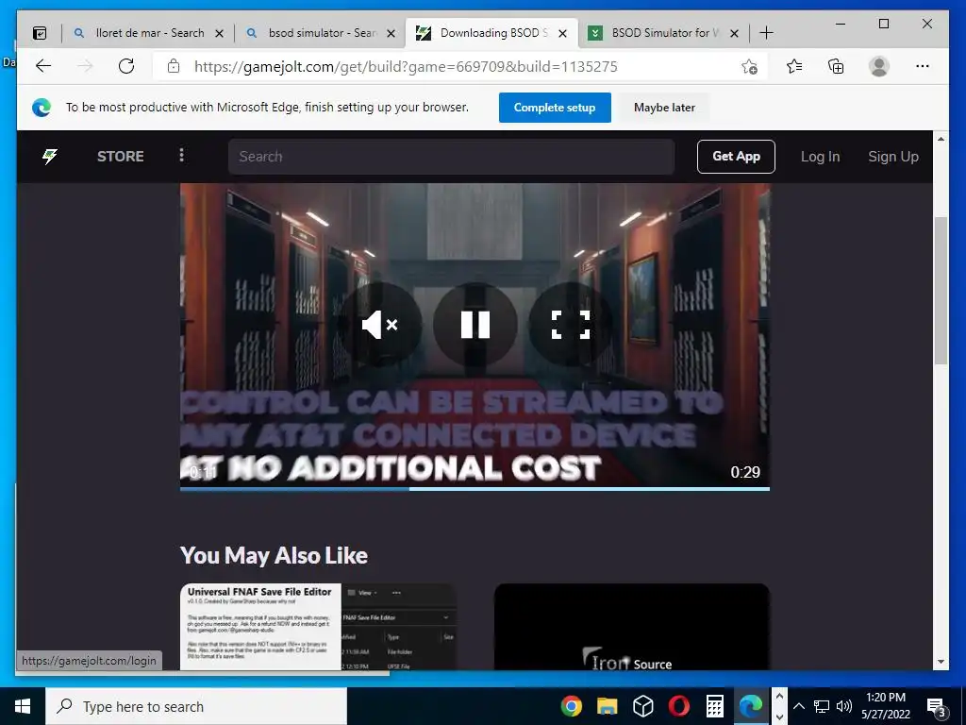Open Calculator from the taskbar
The height and width of the screenshot is (725, 966).
pyautogui.click(x=714, y=706)
